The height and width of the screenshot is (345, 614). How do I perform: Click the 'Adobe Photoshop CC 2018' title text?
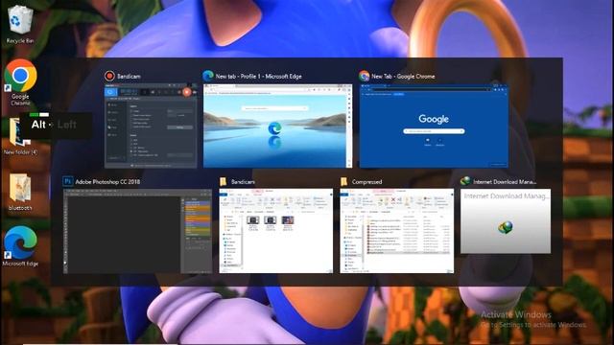[107, 182]
